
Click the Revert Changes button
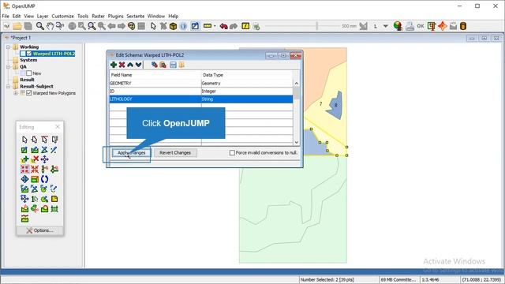pos(175,152)
